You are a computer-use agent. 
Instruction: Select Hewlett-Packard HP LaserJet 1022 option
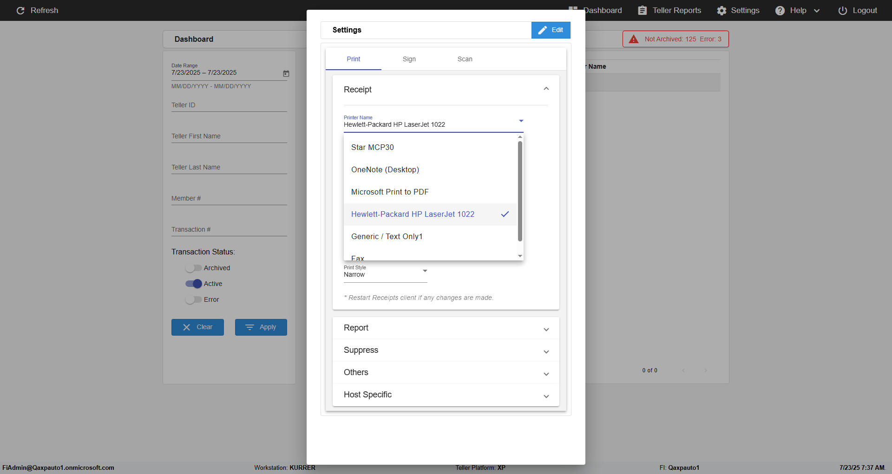click(430, 214)
